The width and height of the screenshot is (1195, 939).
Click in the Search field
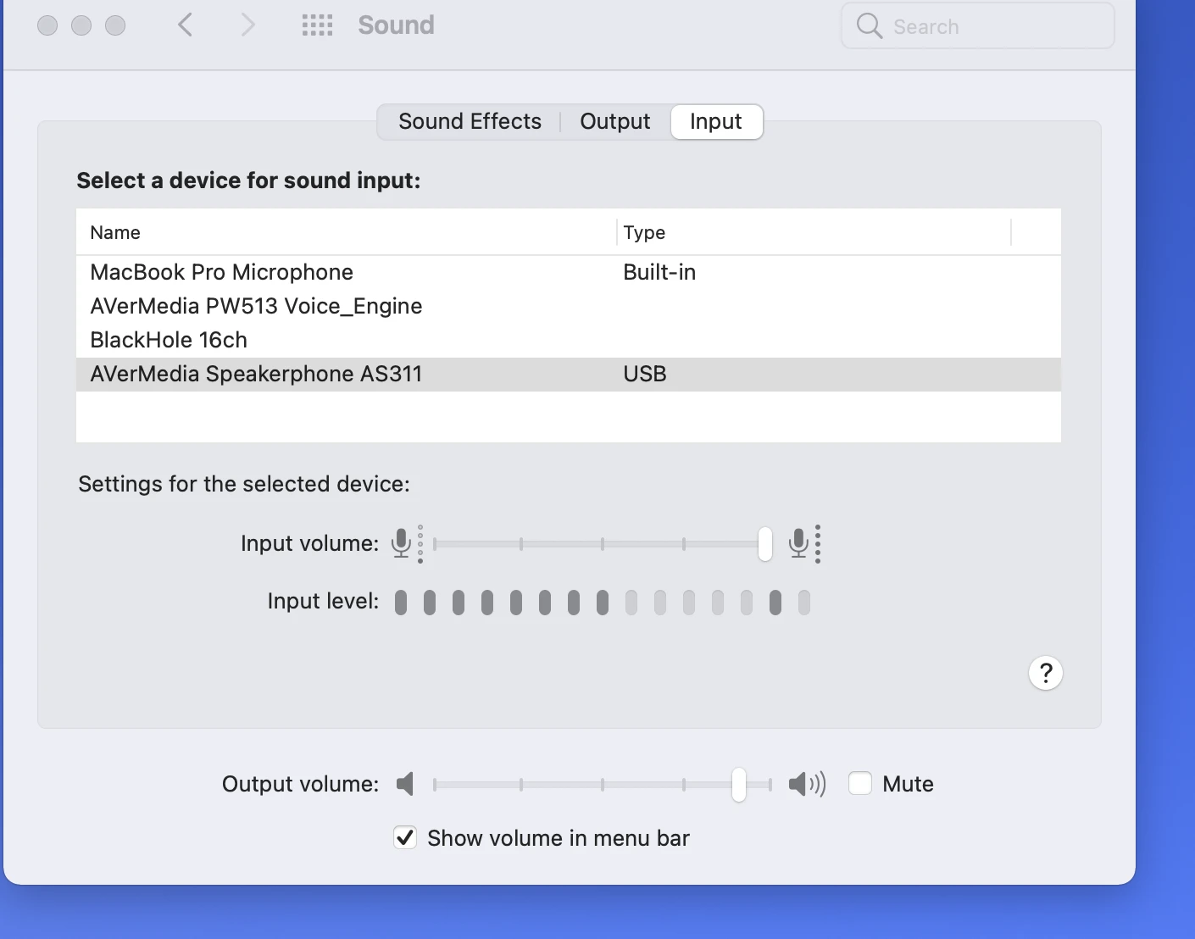[x=978, y=25]
